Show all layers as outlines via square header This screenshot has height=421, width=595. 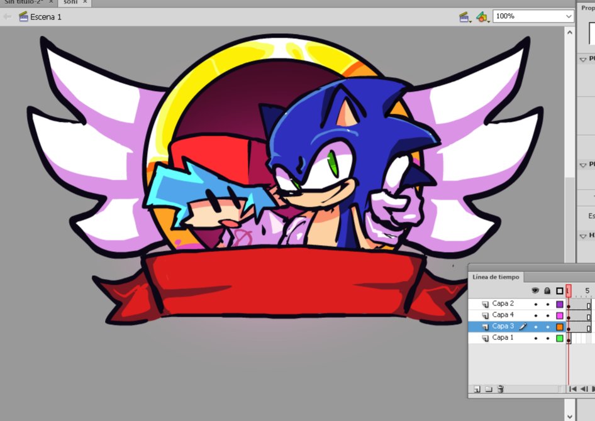(559, 291)
